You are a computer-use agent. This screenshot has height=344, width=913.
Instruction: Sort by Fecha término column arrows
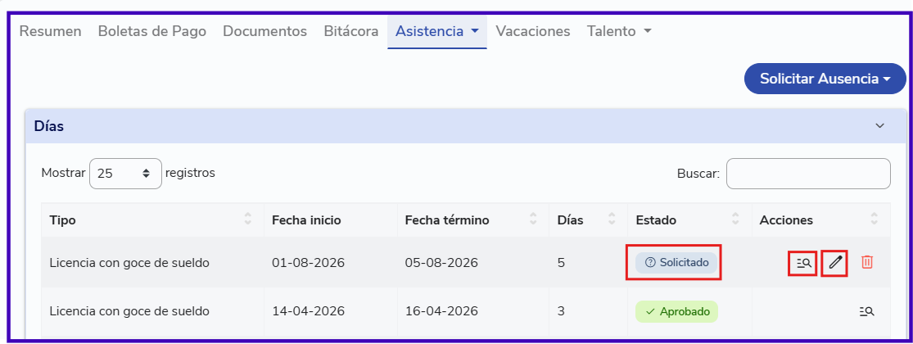click(x=533, y=220)
